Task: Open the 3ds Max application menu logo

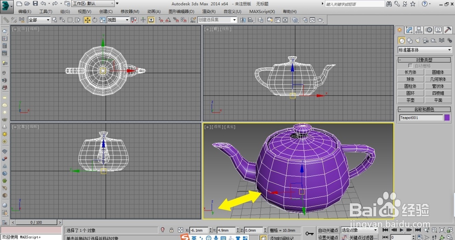Action: coord(7,6)
